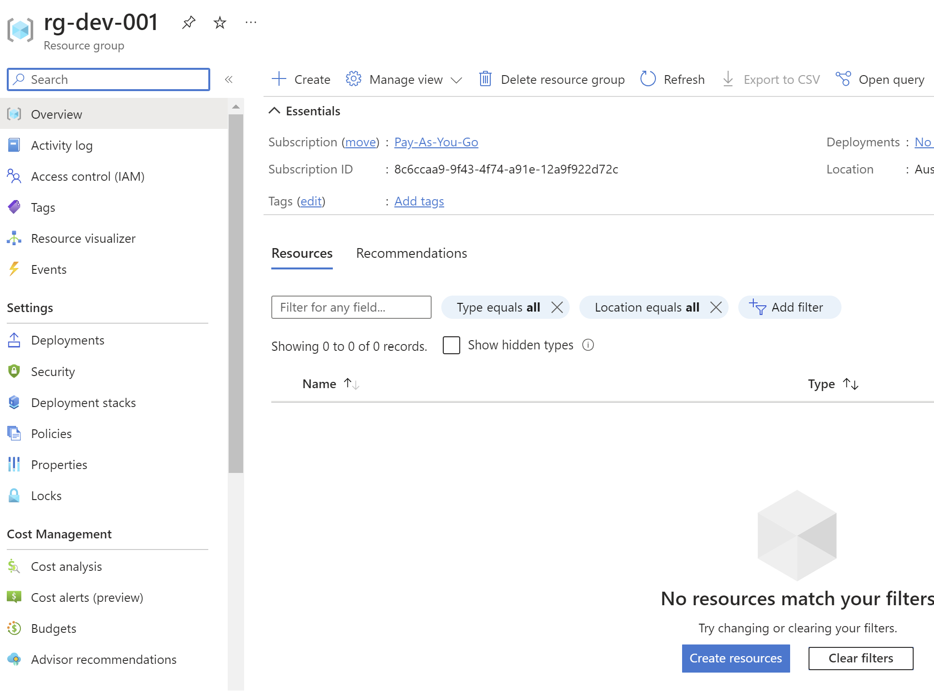This screenshot has width=934, height=691.
Task: Click the Advisor recommendations cloud icon
Action: pyautogui.click(x=14, y=659)
